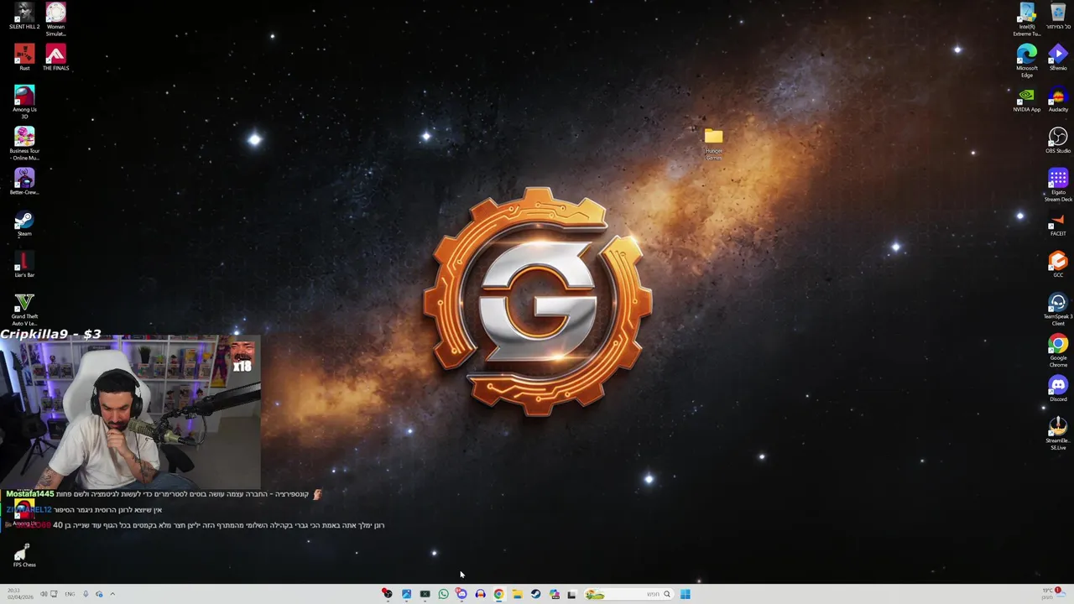The width and height of the screenshot is (1074, 604).
Task: Select the Better-Crew desktop icon
Action: click(24, 181)
